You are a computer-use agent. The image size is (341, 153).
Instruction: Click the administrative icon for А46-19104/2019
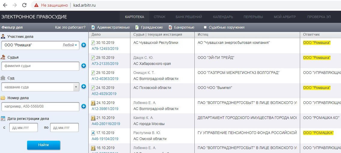[93, 133]
